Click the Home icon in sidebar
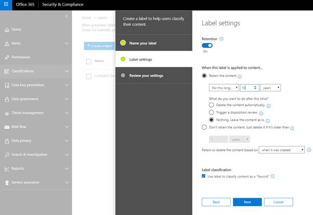Image resolution: width=313 pixels, height=215 pixels. [7, 30]
